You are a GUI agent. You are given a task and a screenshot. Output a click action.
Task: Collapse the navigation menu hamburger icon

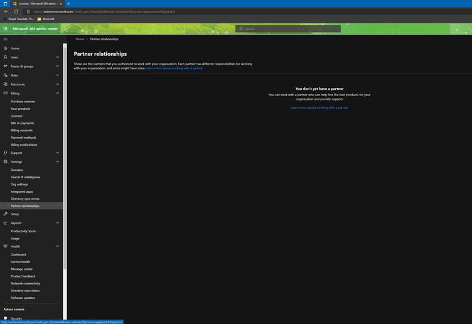tap(6, 39)
